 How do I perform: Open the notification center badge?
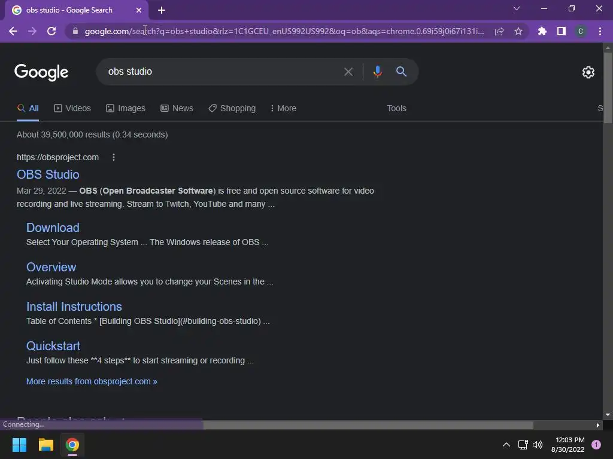(x=596, y=445)
